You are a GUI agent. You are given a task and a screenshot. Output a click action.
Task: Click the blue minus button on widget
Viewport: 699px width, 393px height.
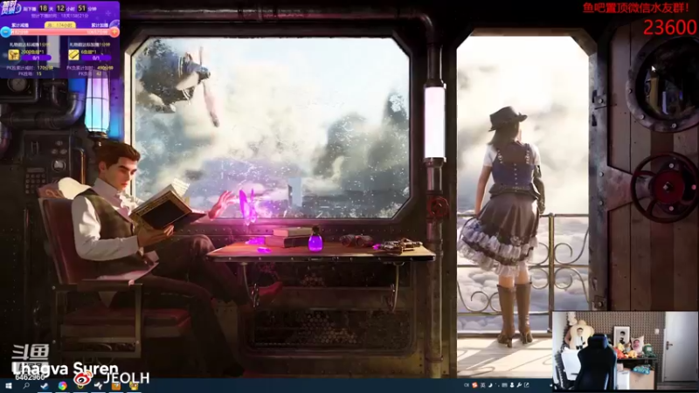6,32
